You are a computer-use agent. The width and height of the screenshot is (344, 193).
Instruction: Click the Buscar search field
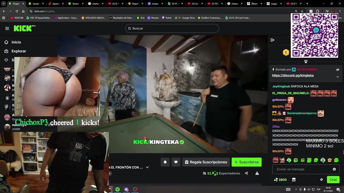[x=172, y=28]
